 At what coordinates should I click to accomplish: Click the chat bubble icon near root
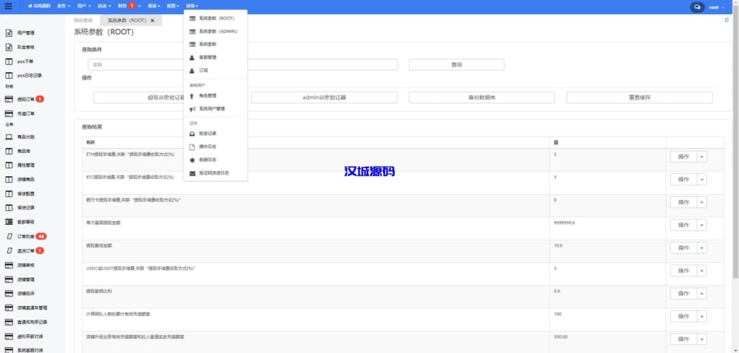click(697, 6)
